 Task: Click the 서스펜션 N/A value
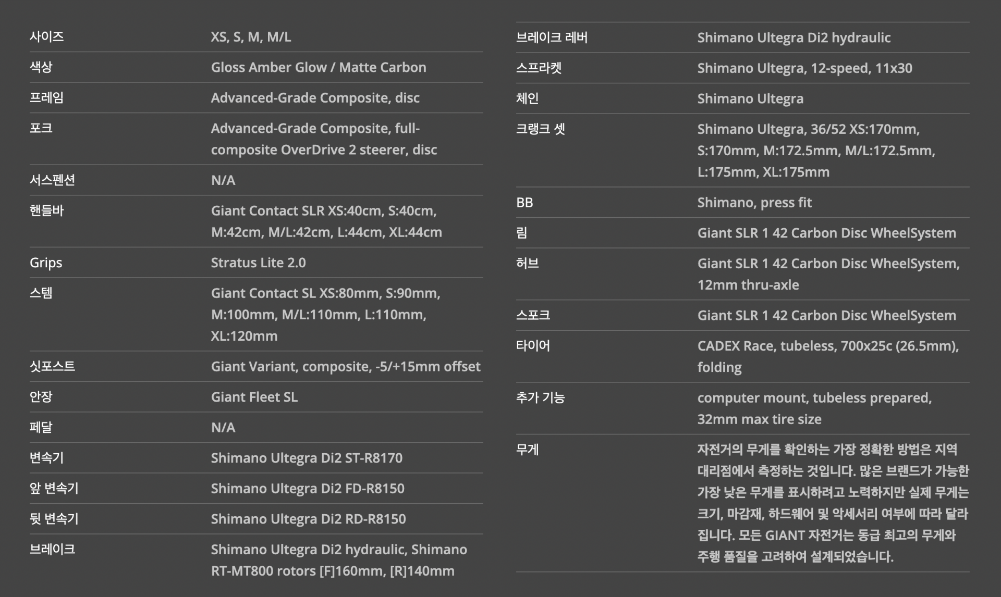coord(223,180)
